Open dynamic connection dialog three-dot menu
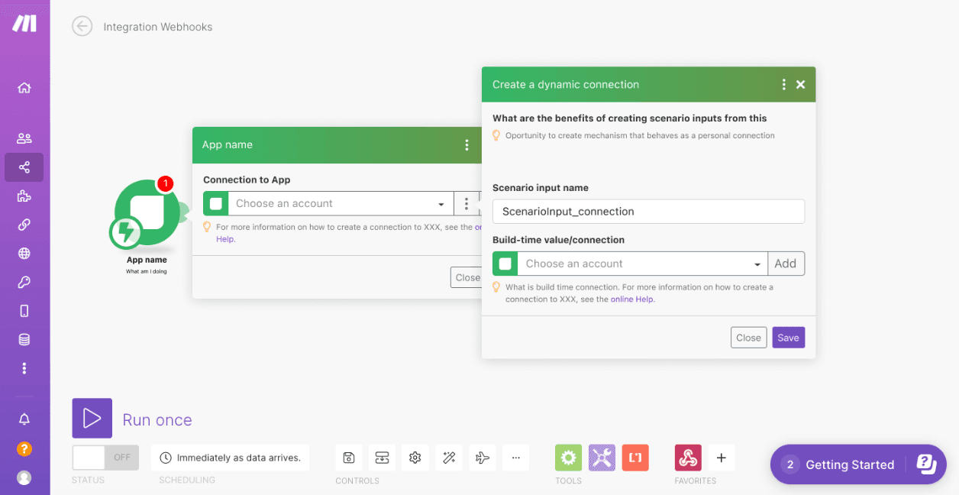This screenshot has height=495, width=959. 783,85
